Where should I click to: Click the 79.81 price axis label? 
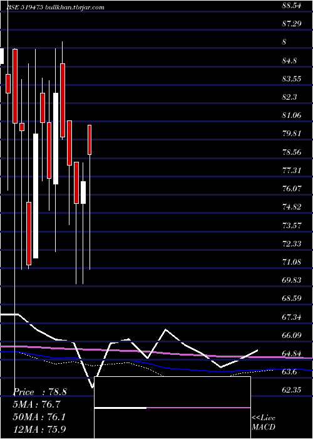292,133
